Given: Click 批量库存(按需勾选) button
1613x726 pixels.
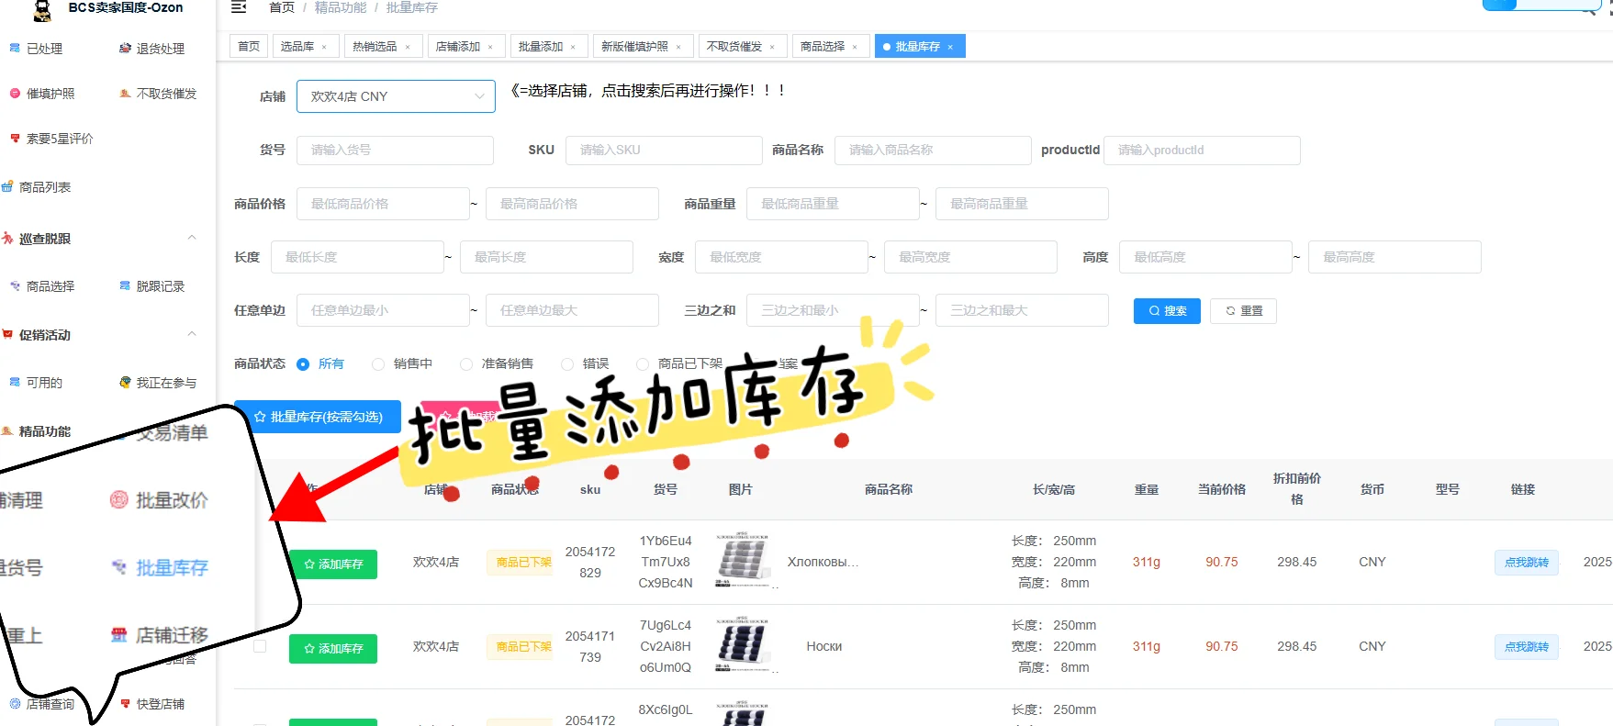Looking at the screenshot, I should click(x=318, y=417).
